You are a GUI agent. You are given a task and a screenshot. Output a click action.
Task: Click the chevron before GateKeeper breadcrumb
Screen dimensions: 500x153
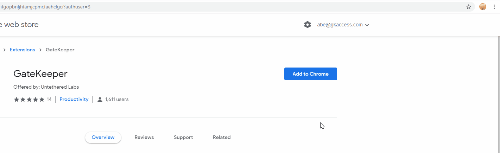[40, 50]
